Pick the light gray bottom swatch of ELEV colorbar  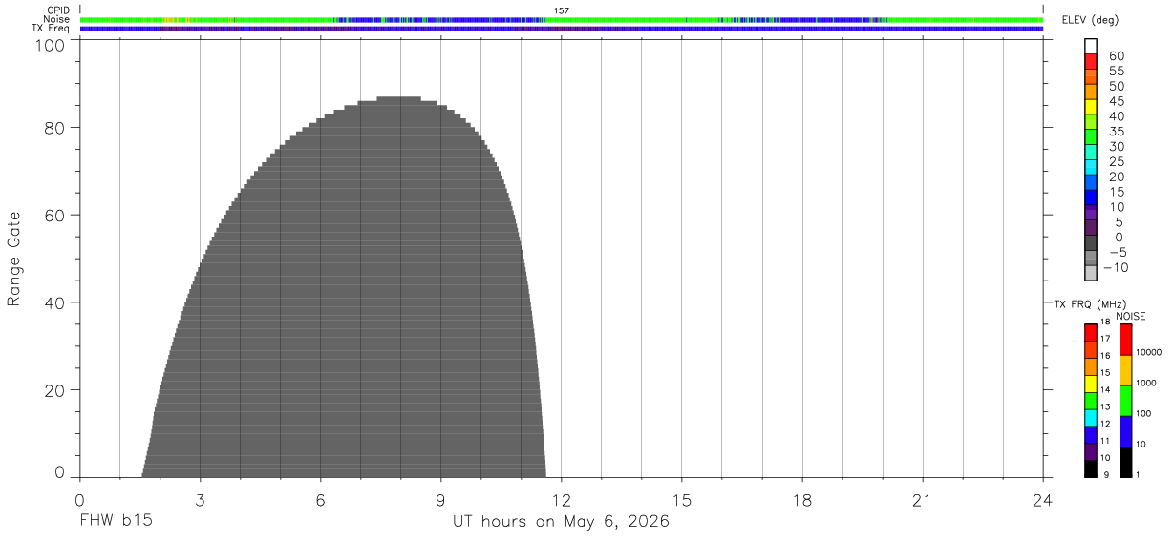tap(1091, 273)
